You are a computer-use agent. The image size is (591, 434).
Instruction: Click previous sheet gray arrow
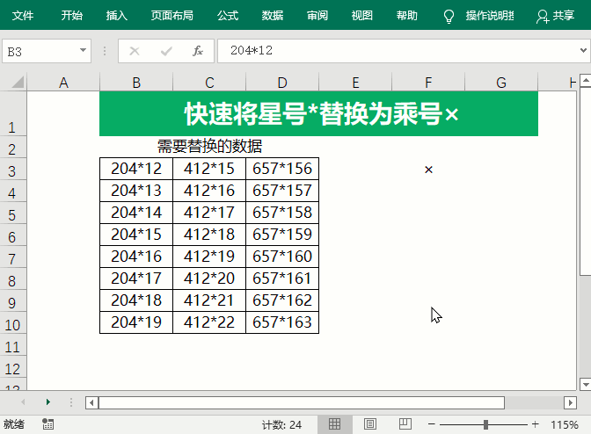coord(23,402)
